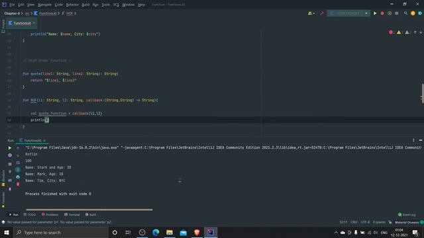Jump to previous highlighted error arrow
424x238 pixels.
(415, 32)
